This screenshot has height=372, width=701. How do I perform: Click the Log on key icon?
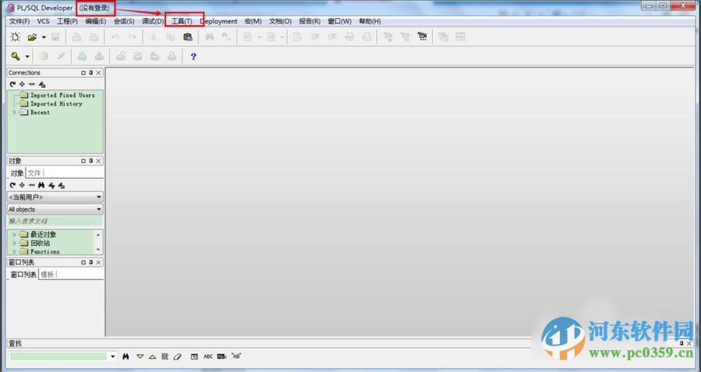point(16,56)
